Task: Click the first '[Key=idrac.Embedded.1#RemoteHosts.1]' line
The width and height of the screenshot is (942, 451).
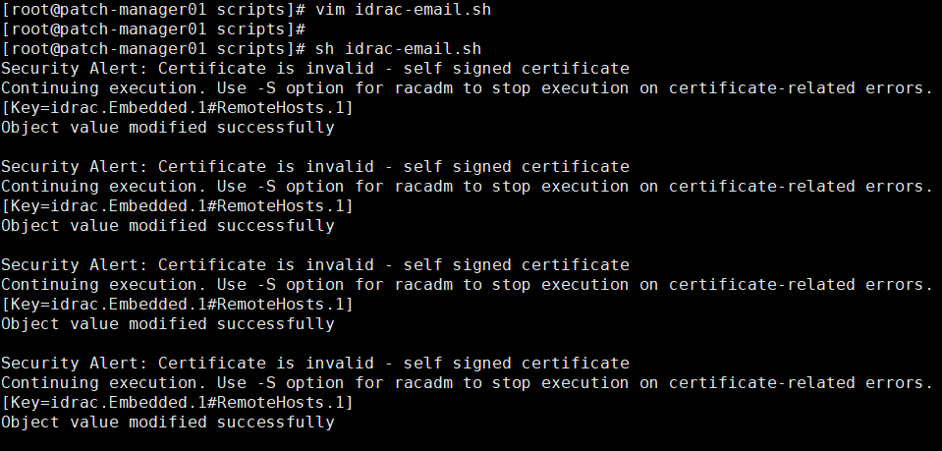Action: [x=177, y=108]
